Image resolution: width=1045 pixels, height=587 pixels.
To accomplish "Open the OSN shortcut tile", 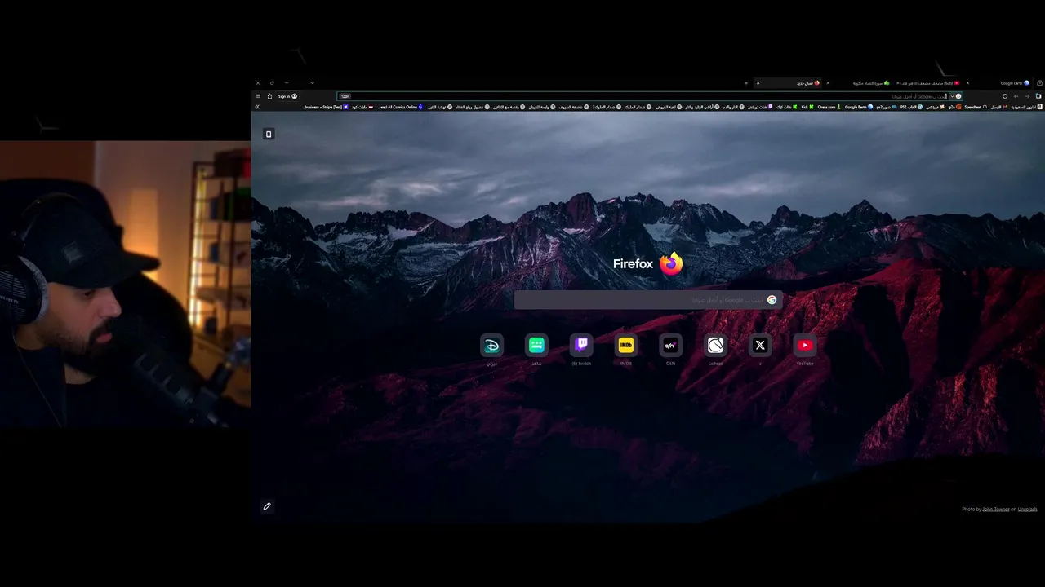I will [670, 346].
